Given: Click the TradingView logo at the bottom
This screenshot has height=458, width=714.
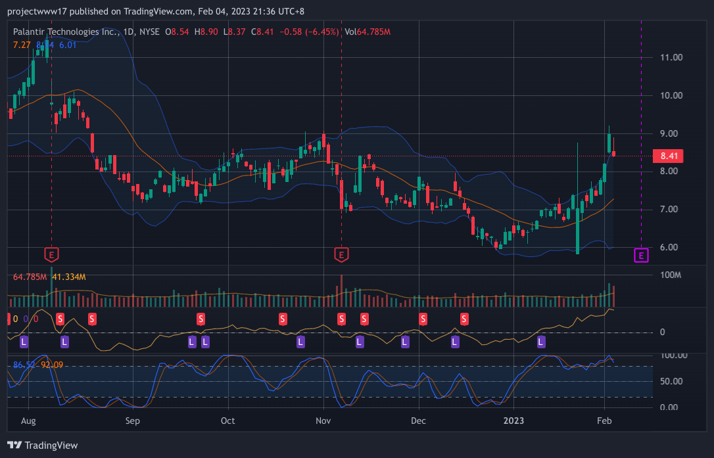Looking at the screenshot, I should (43, 446).
